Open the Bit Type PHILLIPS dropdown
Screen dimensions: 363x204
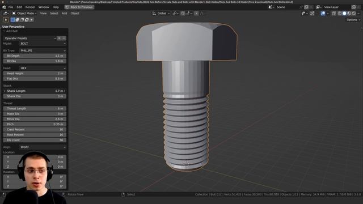[43, 50]
